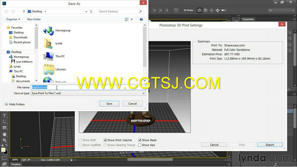Click share export icon in status bar

[29, 160]
